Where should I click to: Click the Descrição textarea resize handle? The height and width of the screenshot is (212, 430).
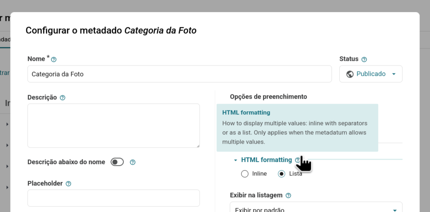point(197,145)
